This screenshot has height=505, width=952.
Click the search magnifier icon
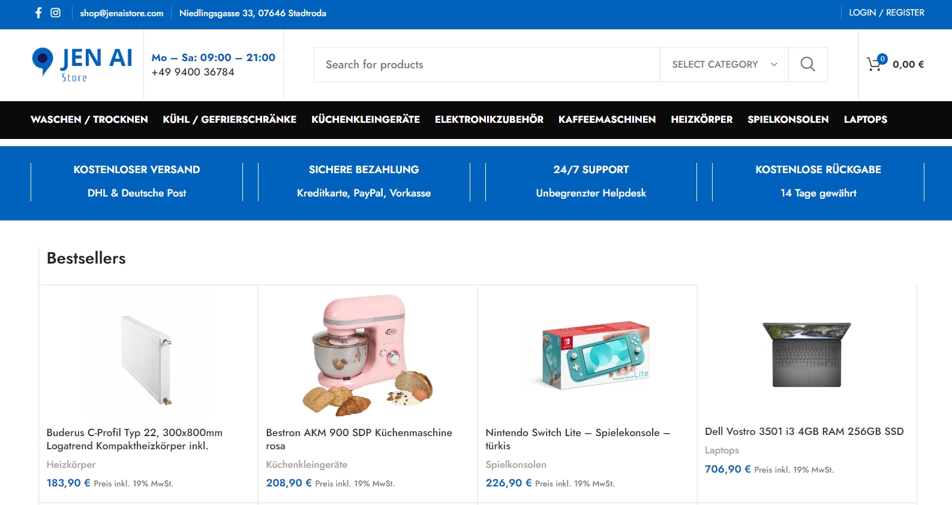tap(807, 64)
